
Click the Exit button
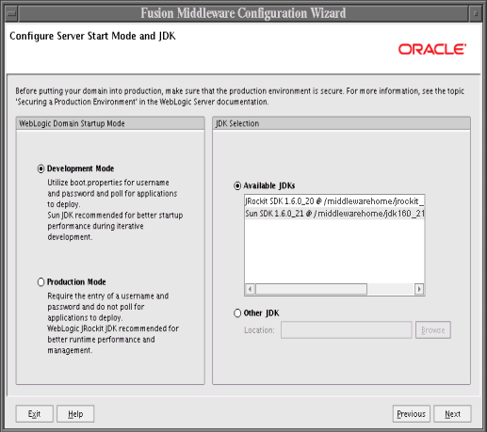pos(35,414)
